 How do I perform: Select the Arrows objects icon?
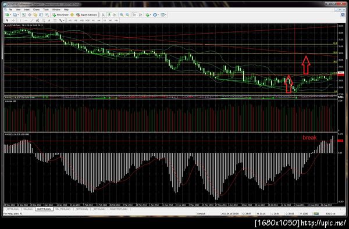(60, 20)
